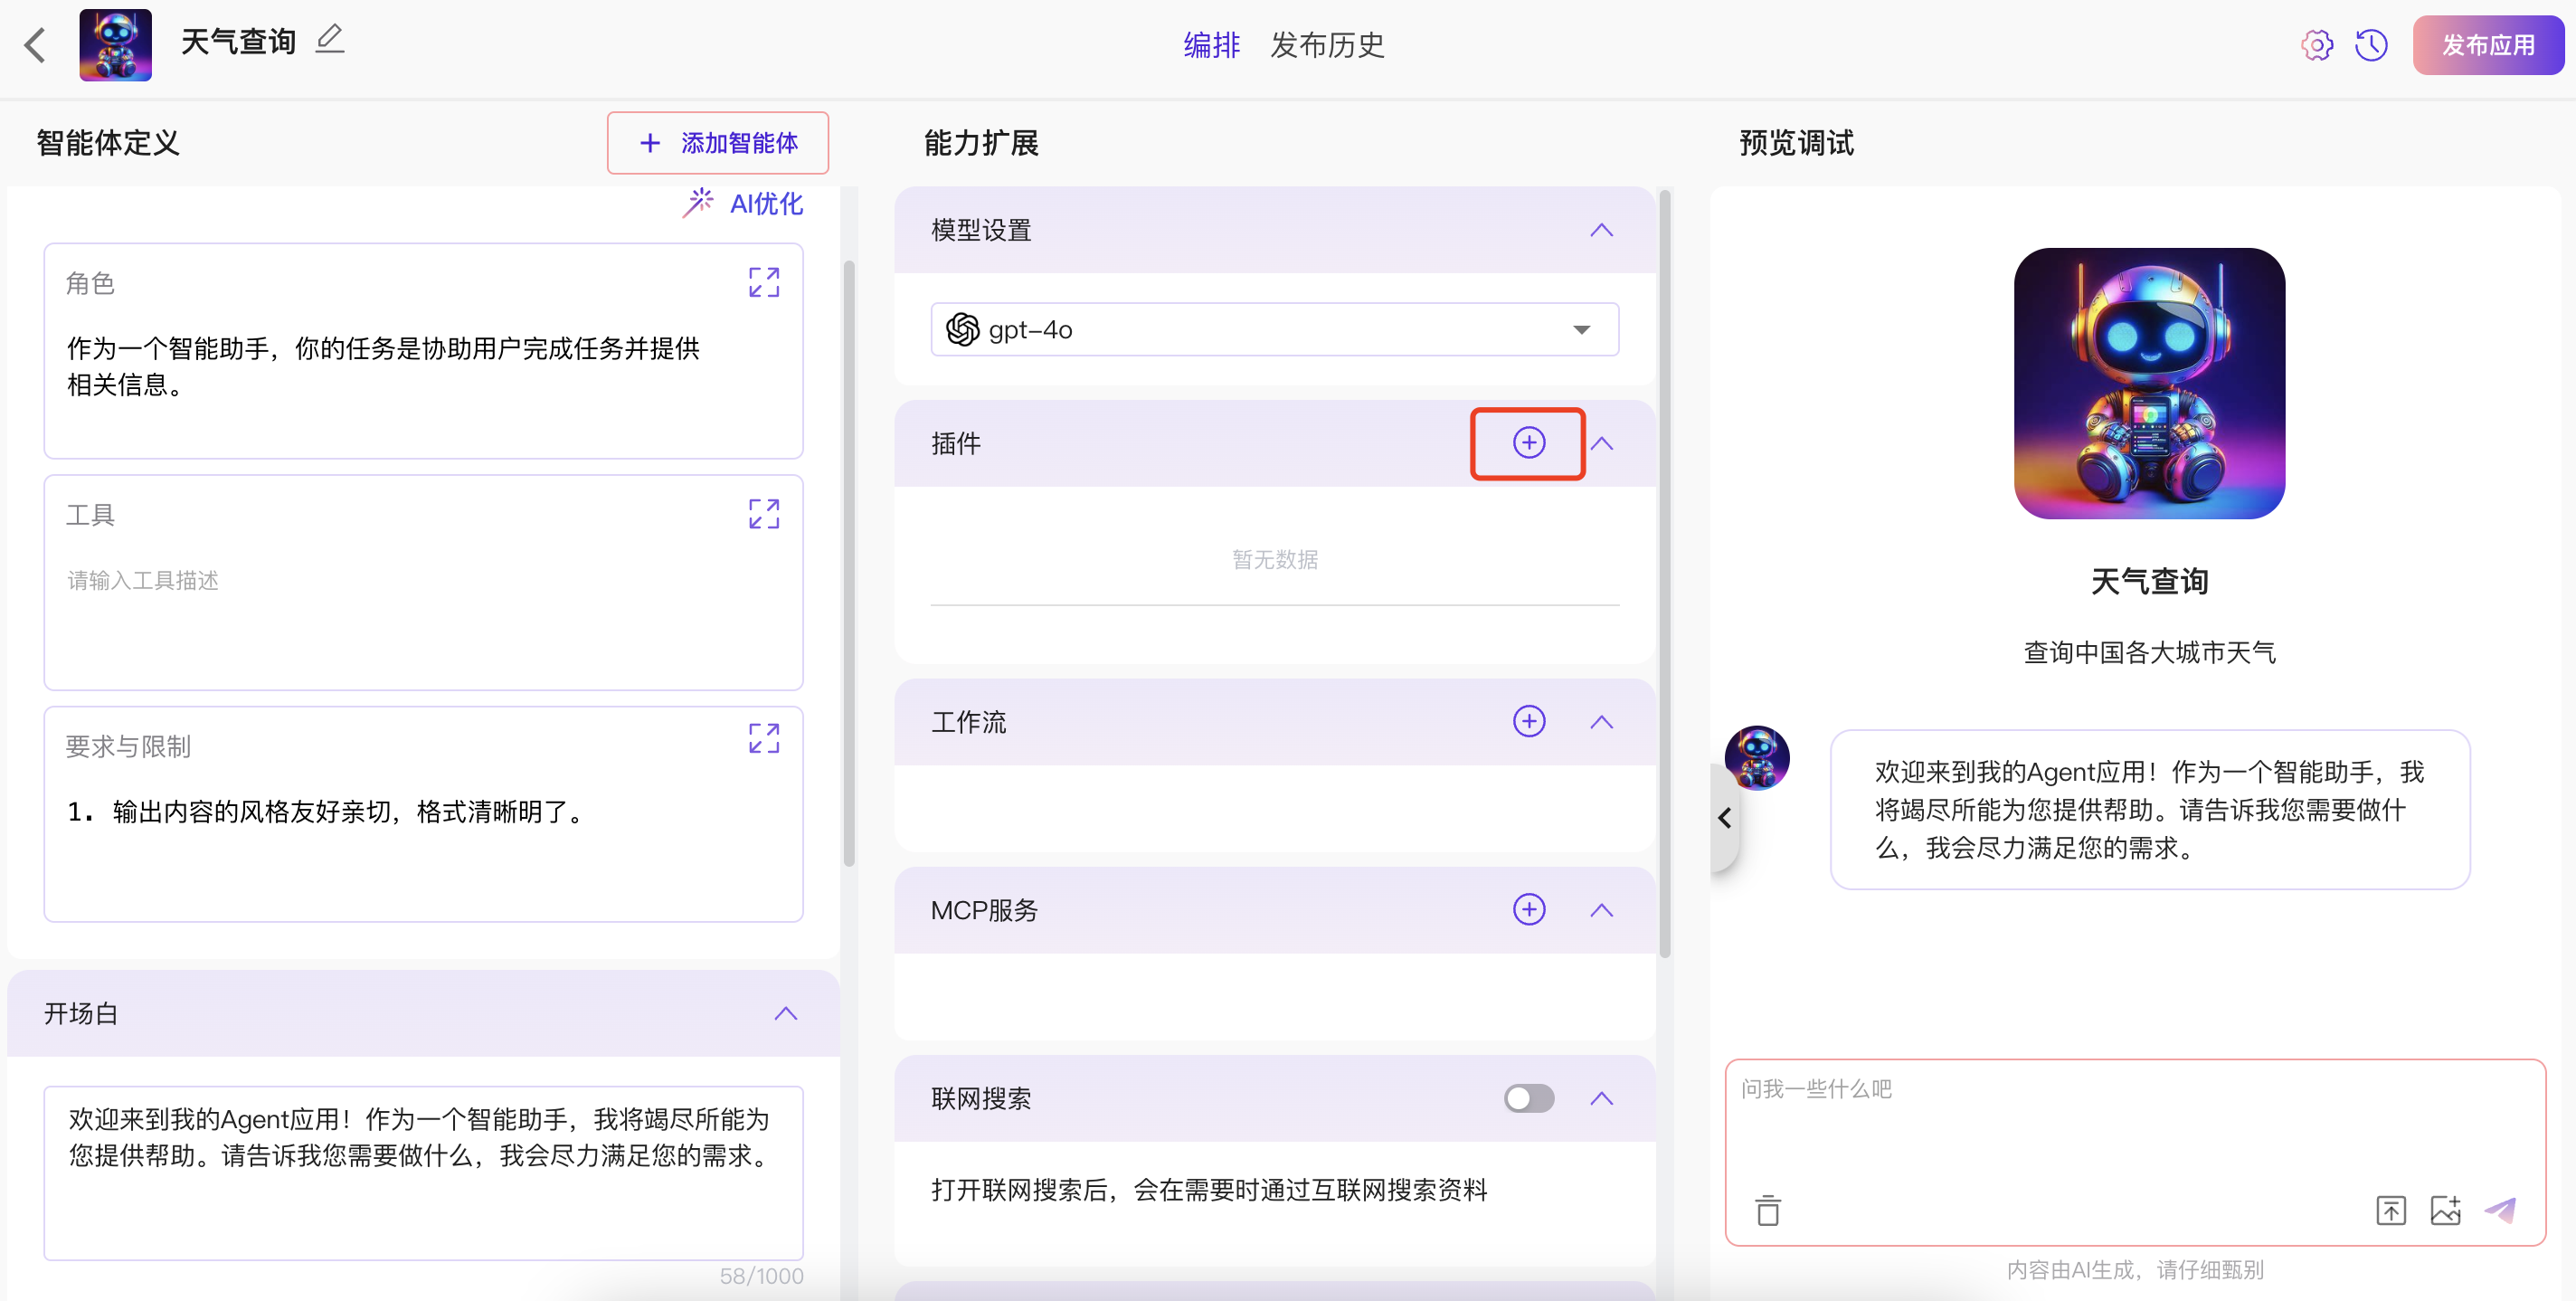Open settings gear icon in header
2576x1301 pixels.
(2316, 45)
